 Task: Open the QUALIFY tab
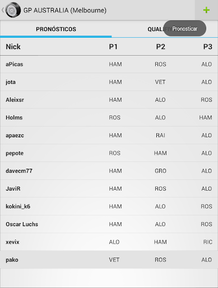pos(165,29)
